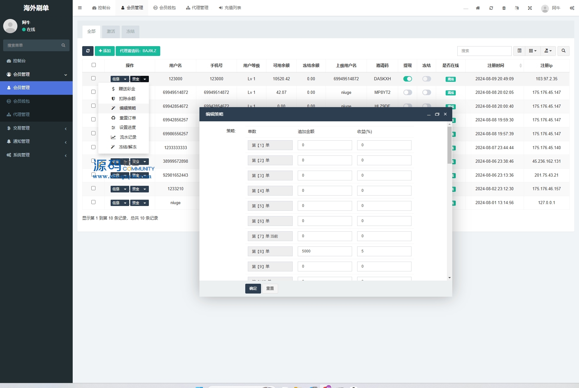Disable withdrawal toggle for user 123000
The image size is (579, 388).
click(408, 79)
